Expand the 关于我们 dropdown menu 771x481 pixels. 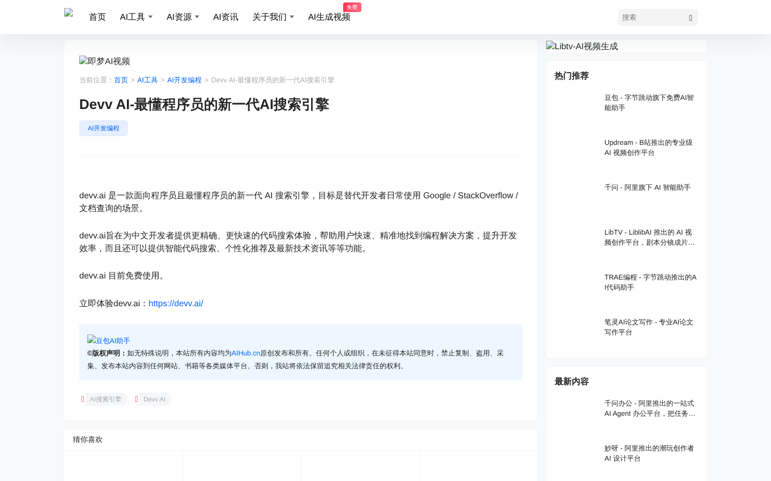coord(273,17)
